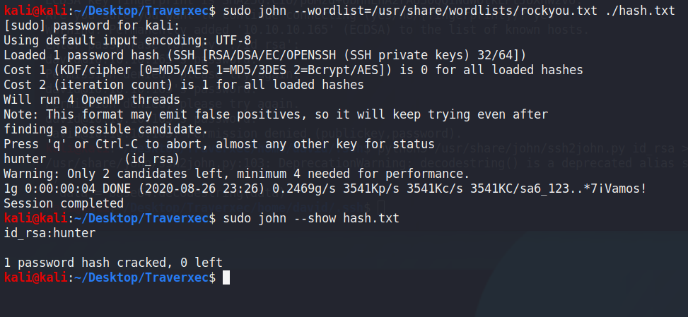Viewport: 688px width, 317px height.
Task: Click the terminal cursor block at the final prompt
Action: click(x=226, y=278)
